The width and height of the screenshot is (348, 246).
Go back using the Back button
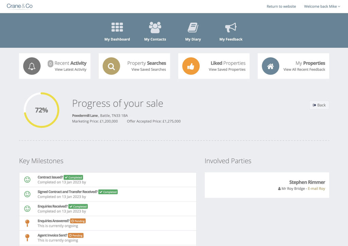point(319,105)
